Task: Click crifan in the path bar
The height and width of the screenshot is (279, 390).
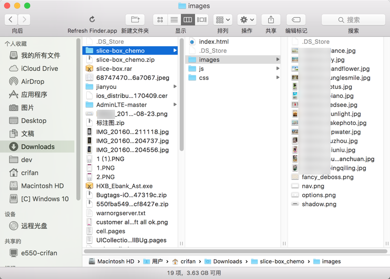Action: coord(184,261)
